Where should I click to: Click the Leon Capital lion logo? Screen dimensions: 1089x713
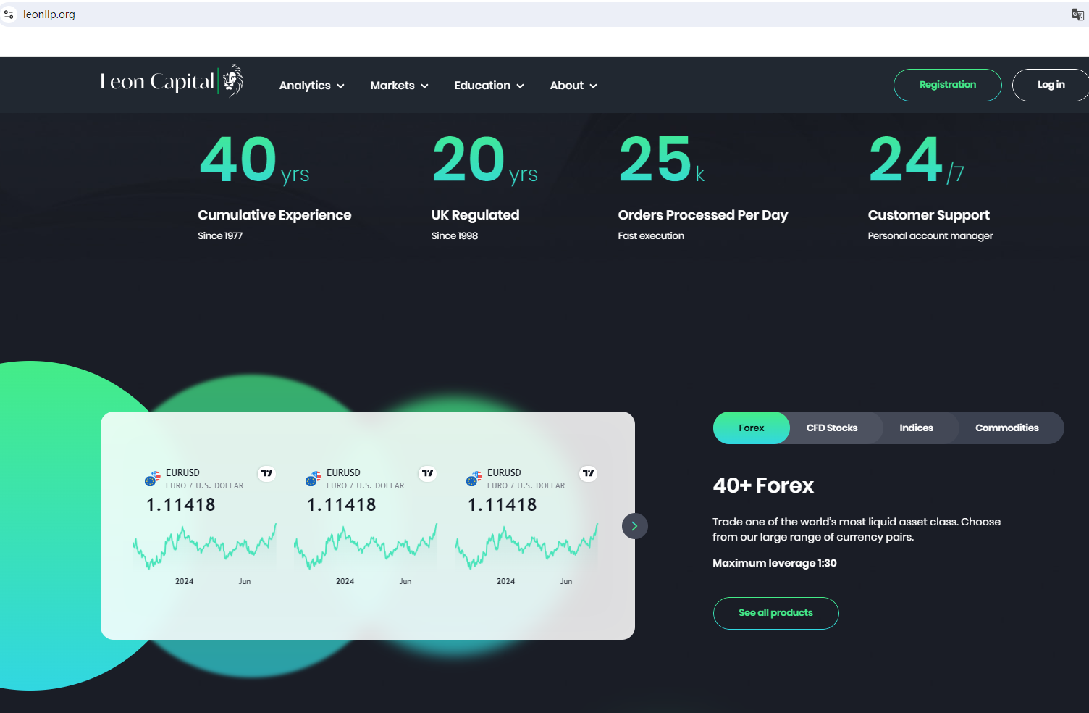point(232,81)
